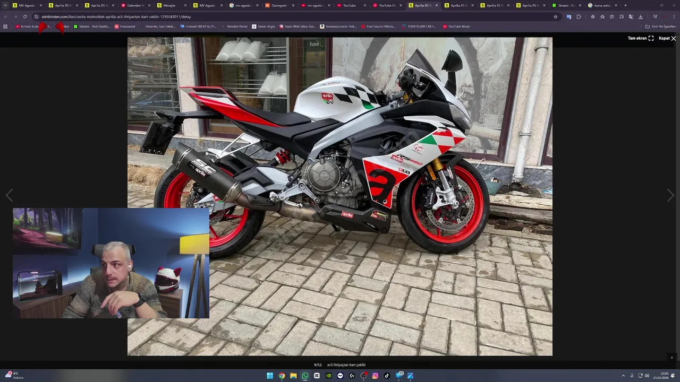Open the Freesound bookmark
Viewport: 680px width, 382px height.
click(x=125, y=26)
